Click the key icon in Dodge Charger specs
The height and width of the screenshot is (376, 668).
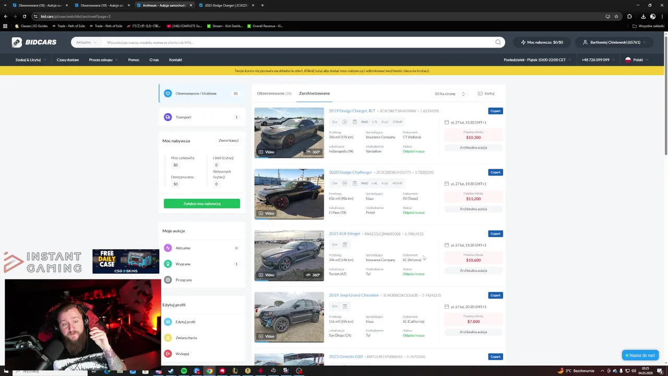point(335,122)
